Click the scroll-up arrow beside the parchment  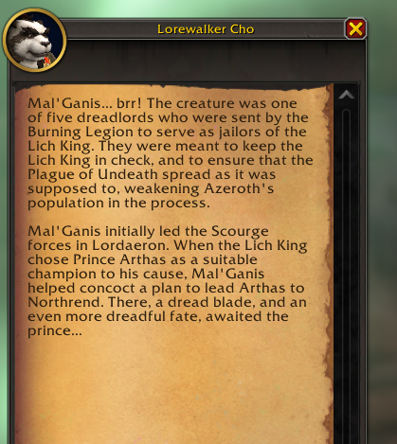tap(346, 95)
